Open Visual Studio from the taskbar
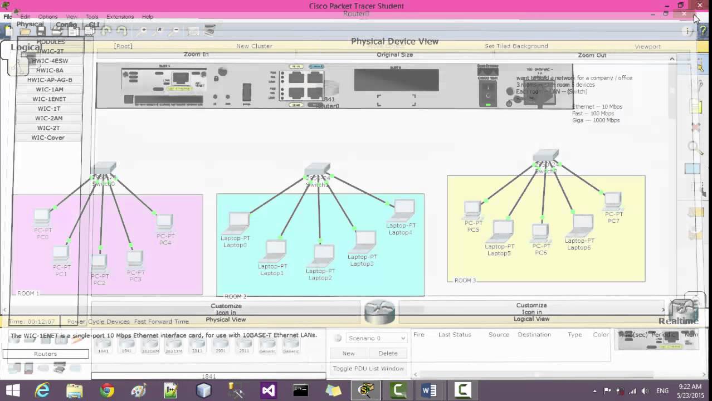This screenshot has height=401, width=712. tap(268, 391)
